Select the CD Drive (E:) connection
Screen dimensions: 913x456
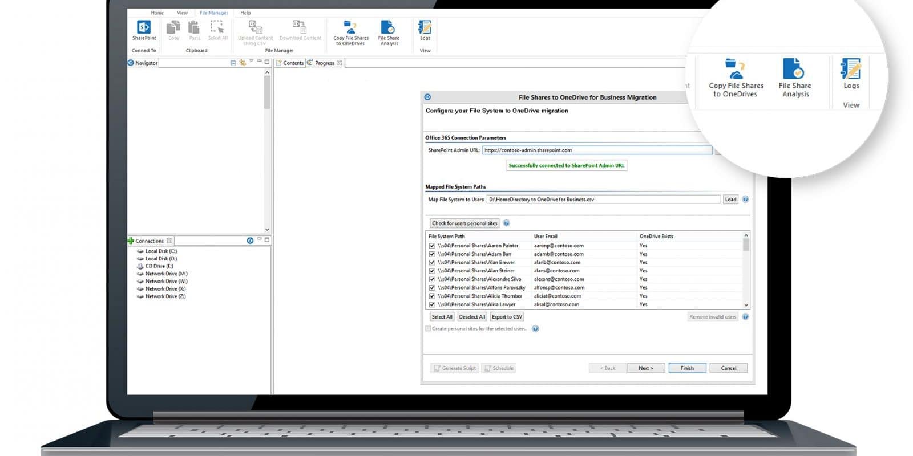pyautogui.click(x=155, y=266)
